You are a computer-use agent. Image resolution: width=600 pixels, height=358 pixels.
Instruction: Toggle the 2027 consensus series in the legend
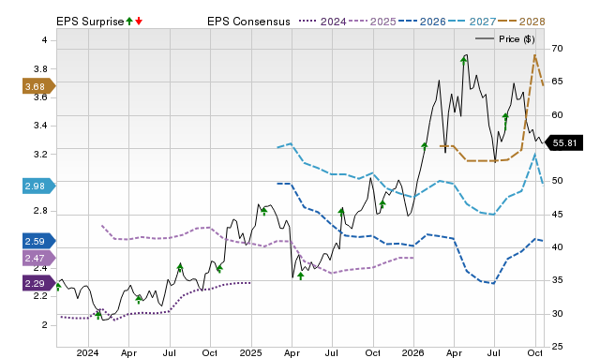point(472,22)
